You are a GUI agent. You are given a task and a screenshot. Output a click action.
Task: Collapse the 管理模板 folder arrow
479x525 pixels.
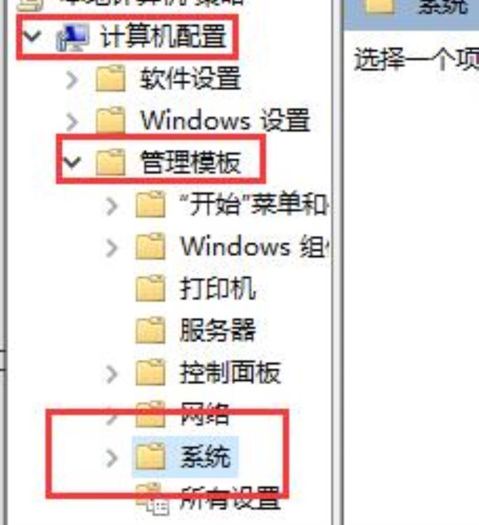72,162
